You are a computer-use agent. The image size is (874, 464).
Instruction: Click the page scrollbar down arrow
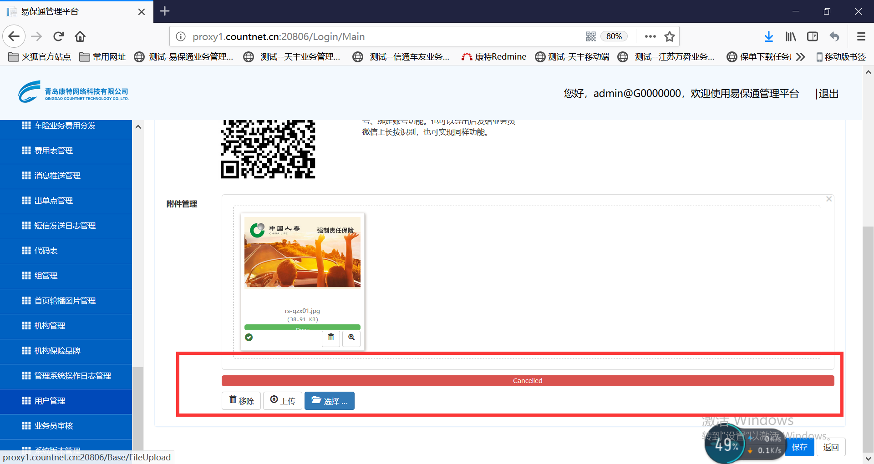click(868, 459)
